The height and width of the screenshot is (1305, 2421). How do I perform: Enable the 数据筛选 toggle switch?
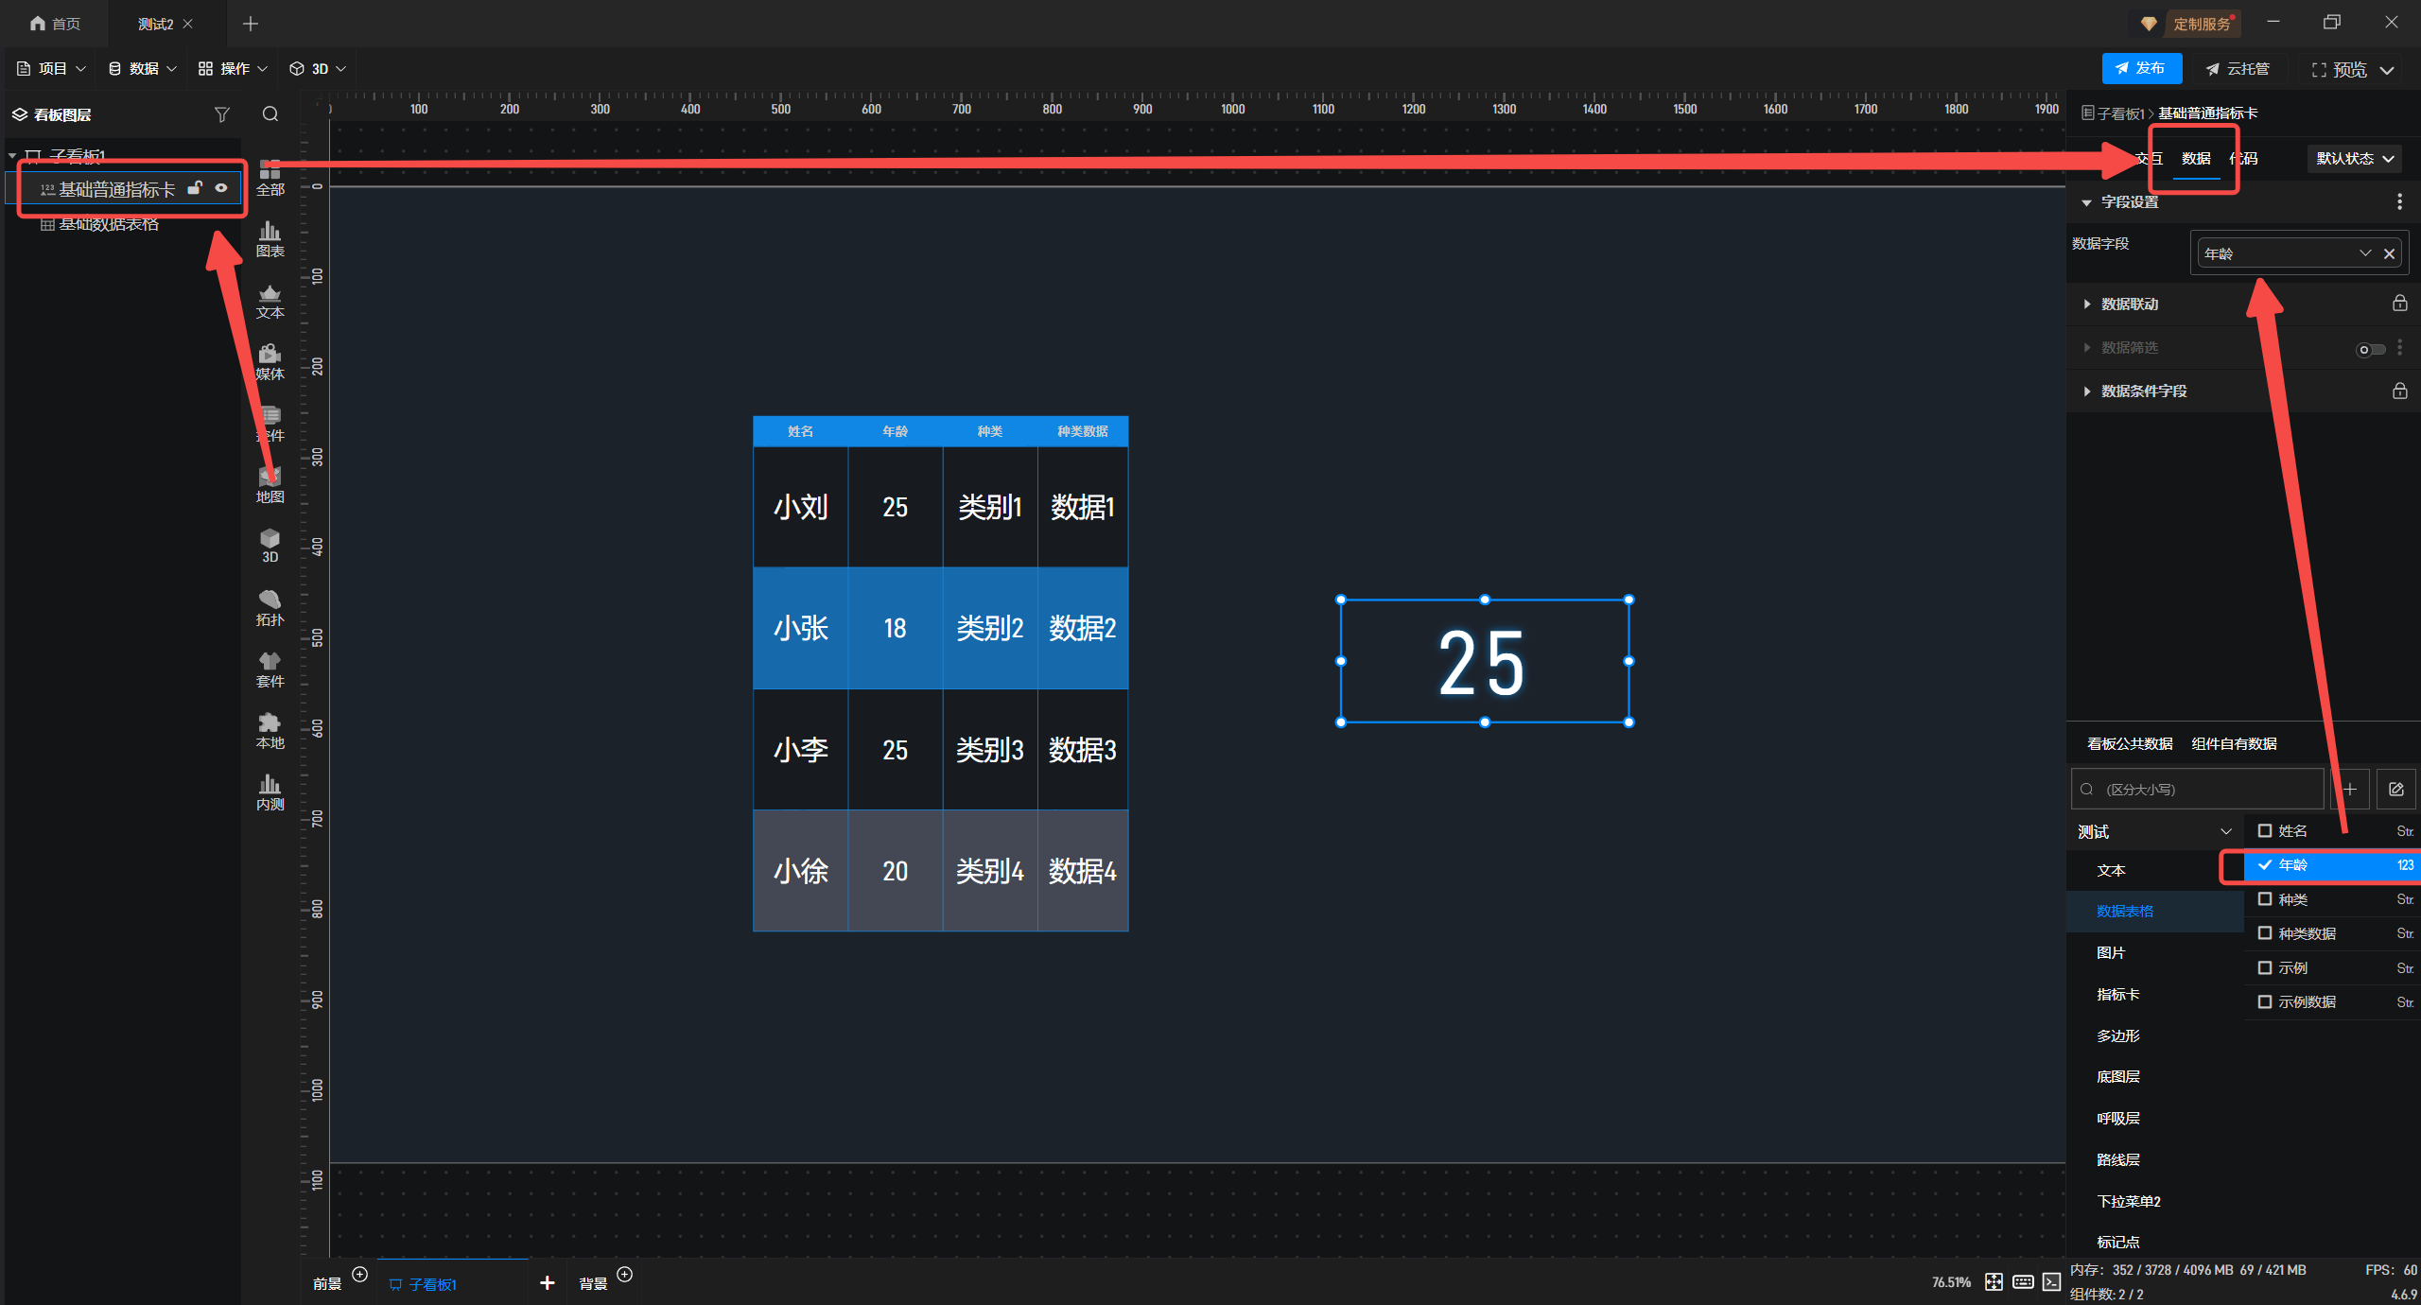(x=2370, y=349)
